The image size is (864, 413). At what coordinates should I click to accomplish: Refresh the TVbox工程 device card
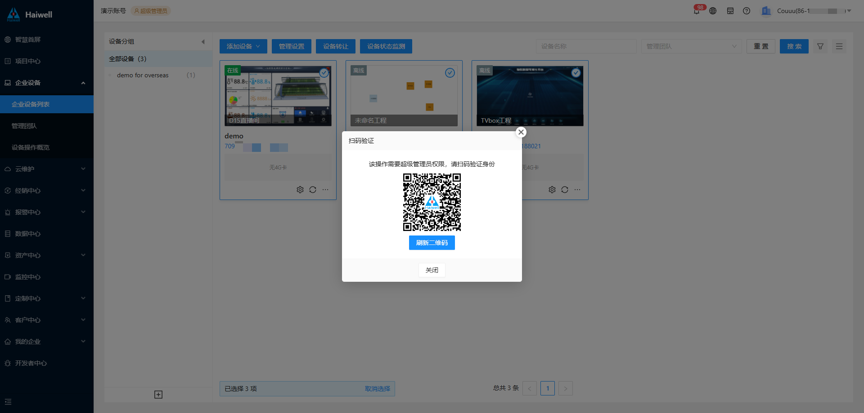[x=565, y=190]
